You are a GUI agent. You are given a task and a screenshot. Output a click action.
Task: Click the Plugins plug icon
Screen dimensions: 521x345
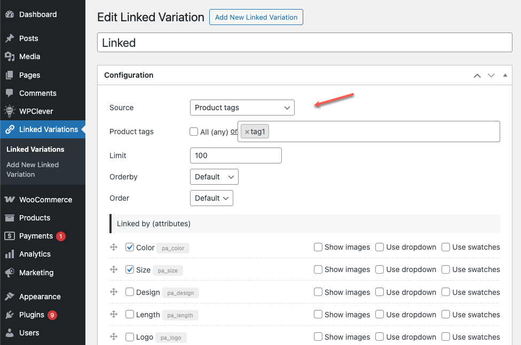tap(10, 315)
